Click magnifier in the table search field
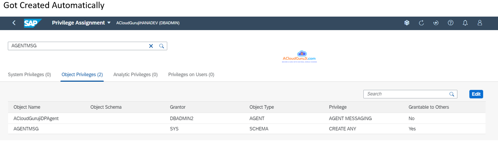 (x=452, y=94)
